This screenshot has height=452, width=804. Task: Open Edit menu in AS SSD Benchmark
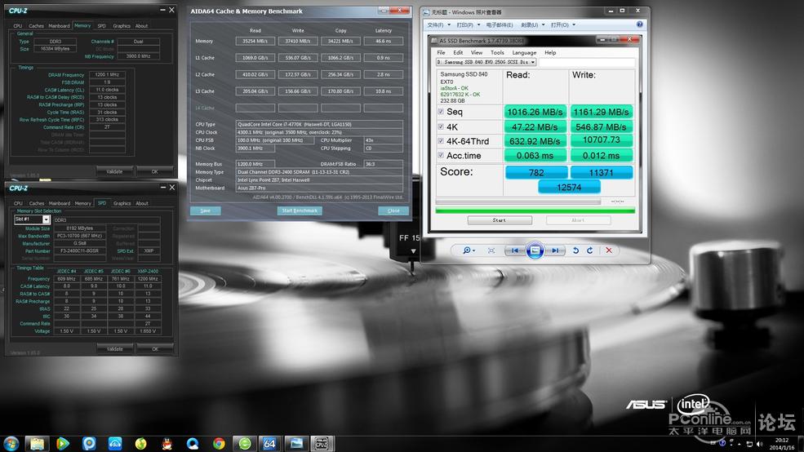(x=458, y=52)
